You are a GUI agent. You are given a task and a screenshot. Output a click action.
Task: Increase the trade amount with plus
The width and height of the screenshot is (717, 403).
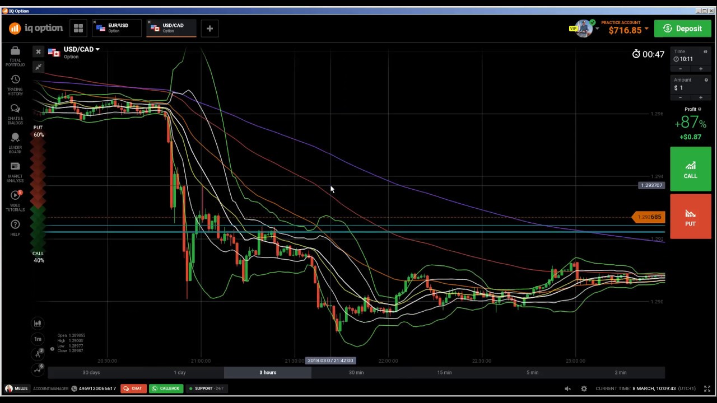pos(700,97)
